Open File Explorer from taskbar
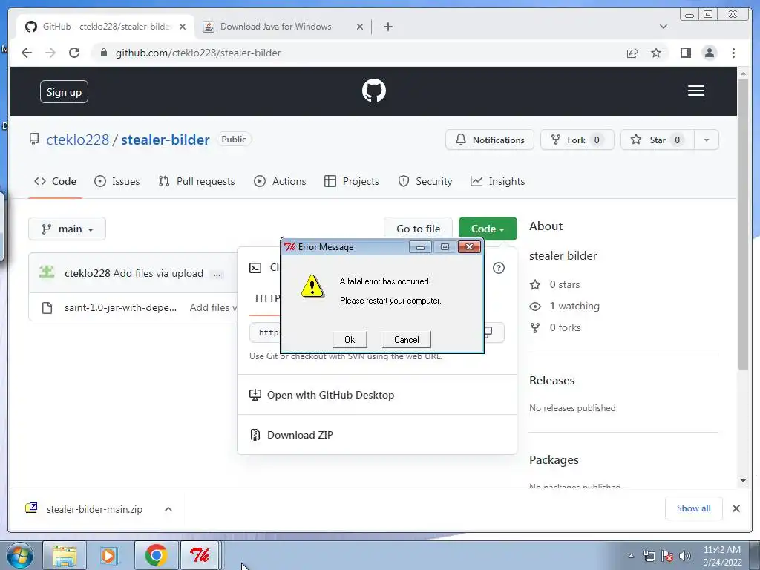This screenshot has width=760, height=570. point(65,555)
